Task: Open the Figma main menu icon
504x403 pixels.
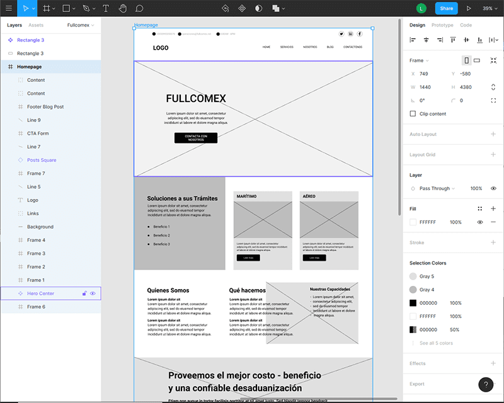Action: pyautogui.click(x=9, y=9)
